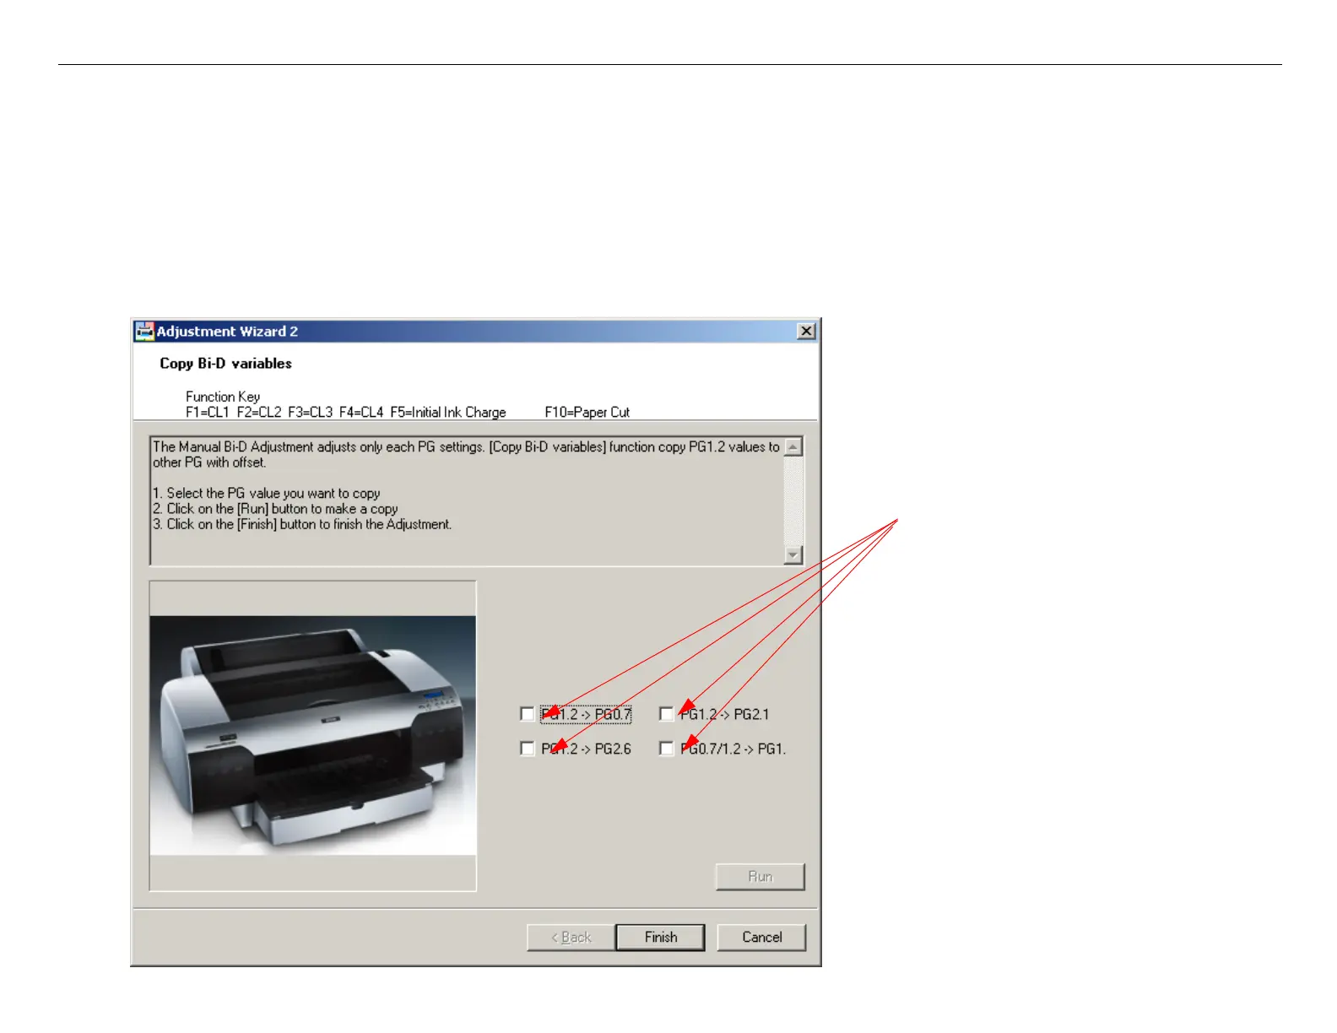Enable the PG1.2 -> PG2.1 option
1337x1033 pixels.
tap(666, 714)
